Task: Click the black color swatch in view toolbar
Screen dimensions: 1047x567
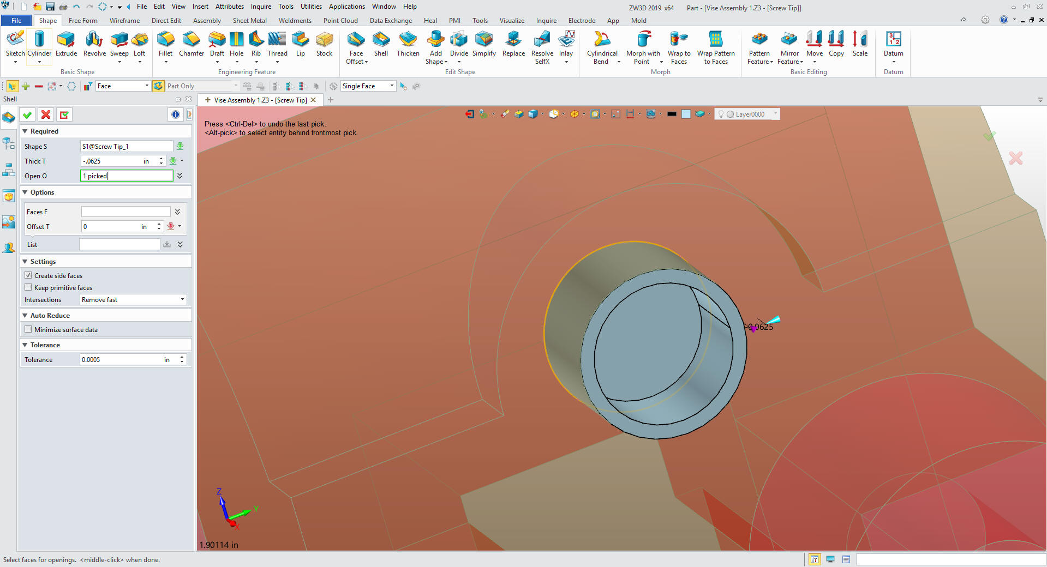Action: click(672, 114)
